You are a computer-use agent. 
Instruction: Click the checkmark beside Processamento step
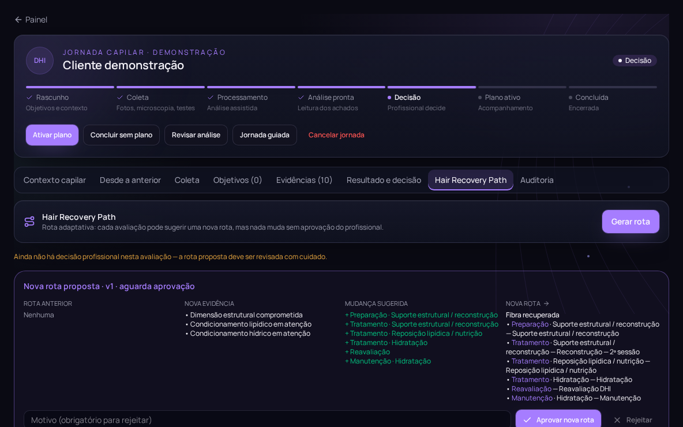[211, 98]
